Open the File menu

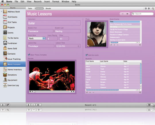click(16, 1)
